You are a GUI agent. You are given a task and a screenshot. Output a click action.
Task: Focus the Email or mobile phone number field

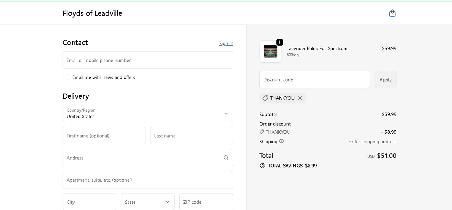[x=148, y=60]
